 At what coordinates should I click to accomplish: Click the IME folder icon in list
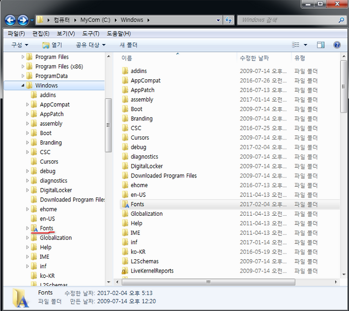126,233
